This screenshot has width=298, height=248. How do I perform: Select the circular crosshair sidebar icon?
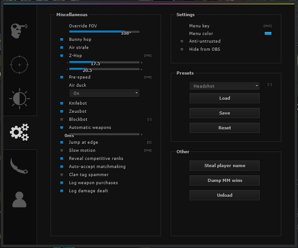click(19, 65)
